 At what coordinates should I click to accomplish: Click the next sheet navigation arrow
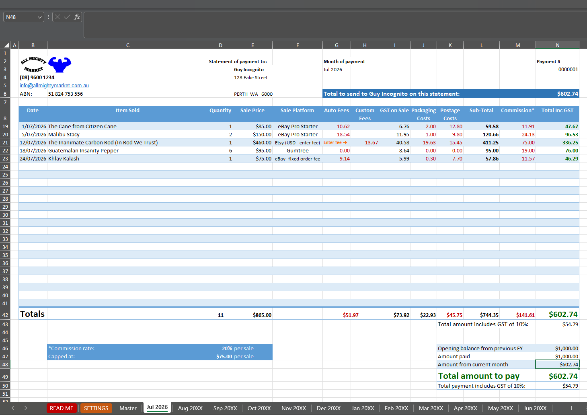coord(26,408)
